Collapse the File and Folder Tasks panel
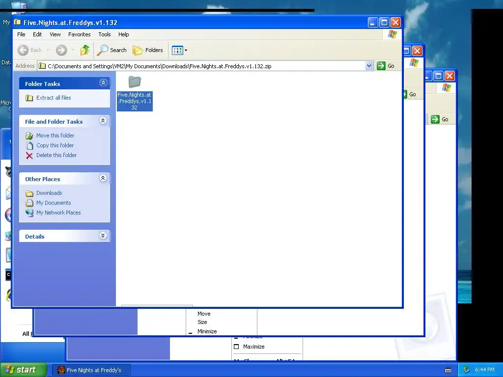The width and height of the screenshot is (503, 377). click(x=103, y=121)
